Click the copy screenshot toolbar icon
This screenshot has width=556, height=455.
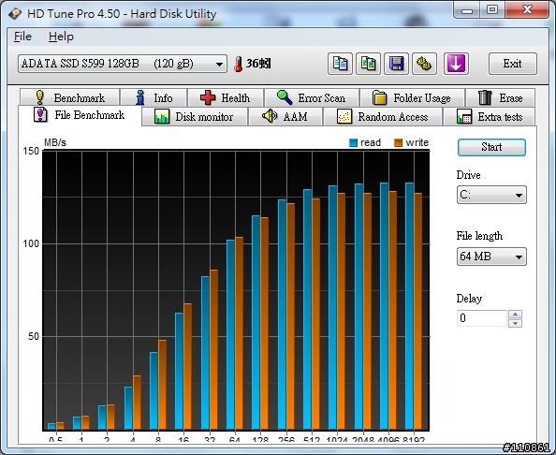(x=368, y=64)
